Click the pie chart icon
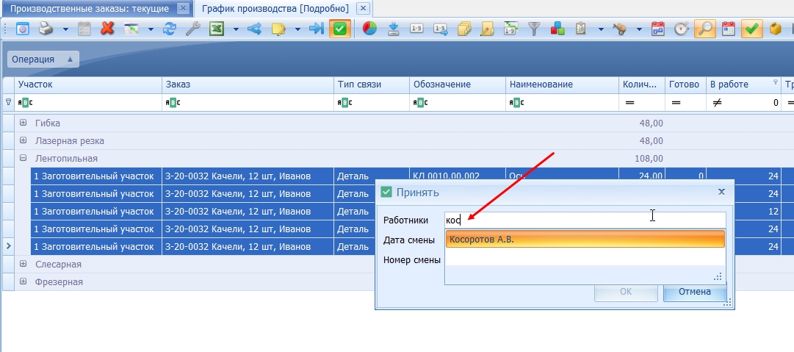 pos(369,29)
